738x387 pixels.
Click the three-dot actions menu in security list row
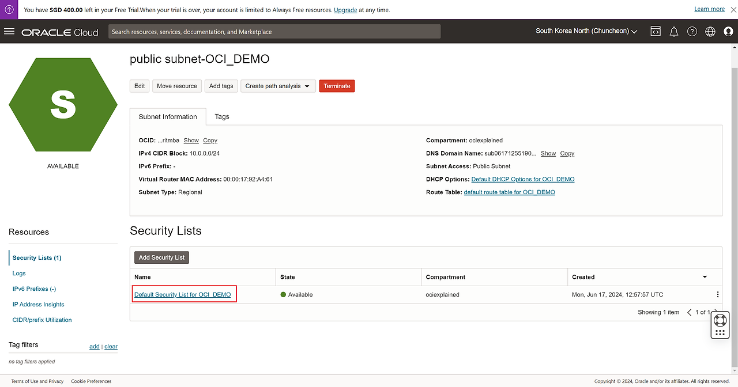717,294
